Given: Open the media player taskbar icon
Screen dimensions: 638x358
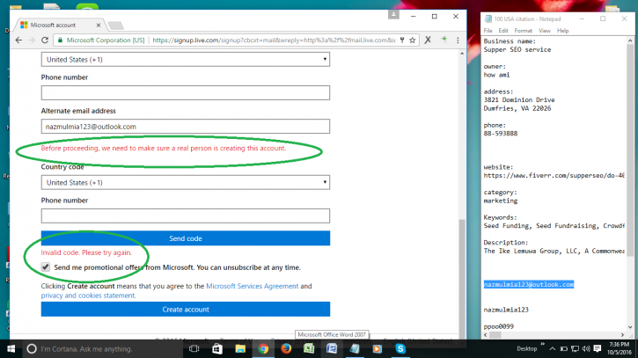Looking at the screenshot, I should 378,349.
